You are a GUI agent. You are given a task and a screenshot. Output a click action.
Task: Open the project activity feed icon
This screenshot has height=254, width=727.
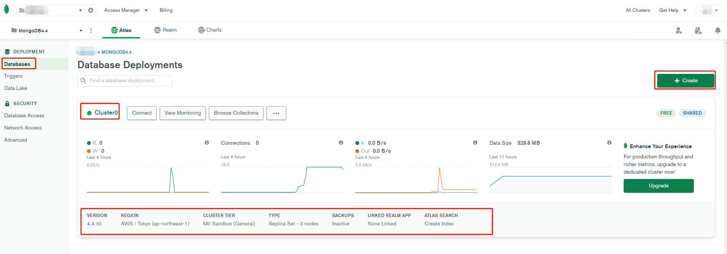point(698,30)
